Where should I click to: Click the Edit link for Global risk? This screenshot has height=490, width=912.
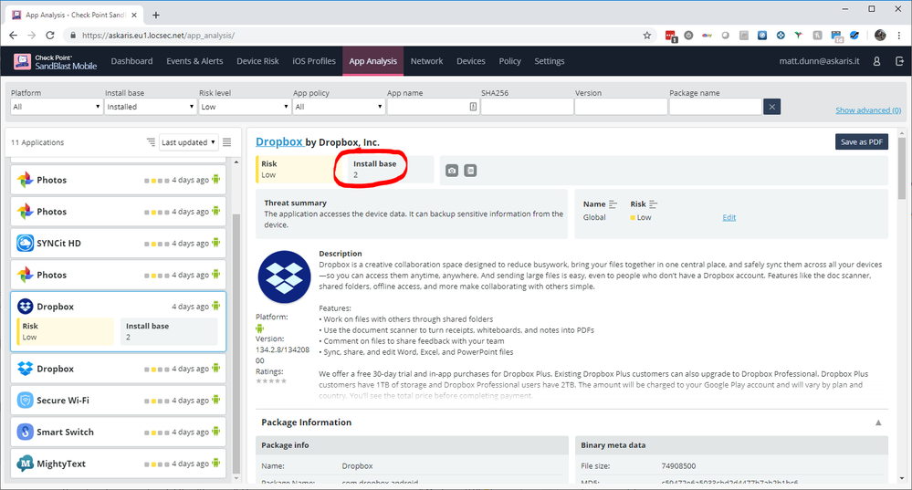[x=729, y=217]
